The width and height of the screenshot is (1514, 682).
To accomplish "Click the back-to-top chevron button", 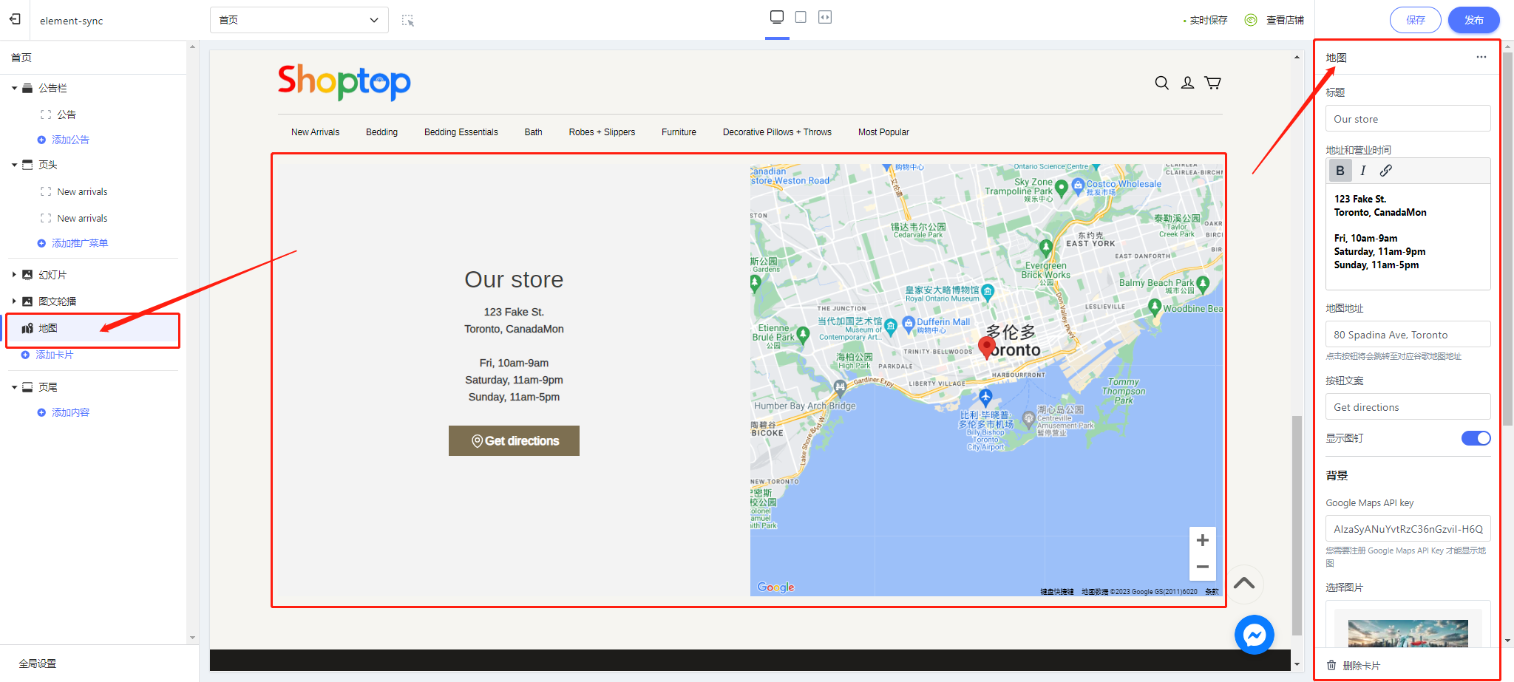I will click(x=1244, y=584).
